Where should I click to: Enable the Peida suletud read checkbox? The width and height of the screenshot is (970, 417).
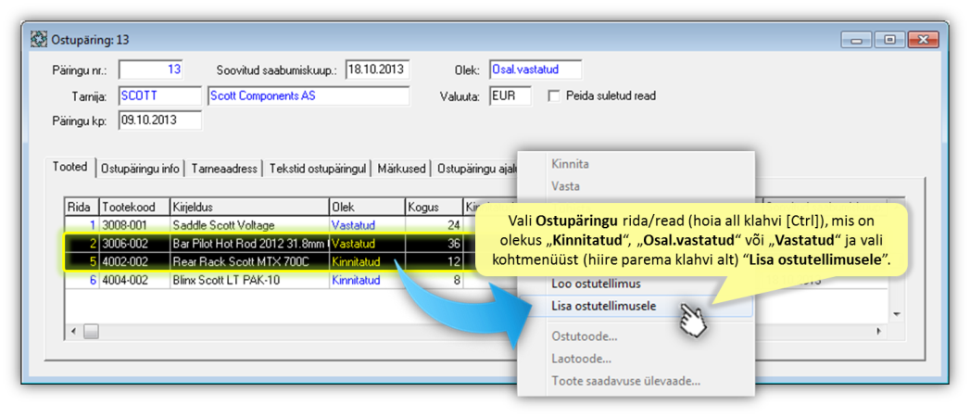[554, 96]
